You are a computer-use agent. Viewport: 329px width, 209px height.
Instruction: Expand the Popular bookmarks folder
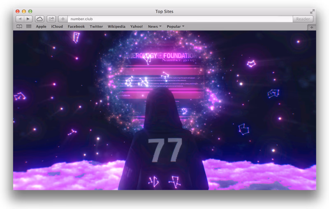point(175,27)
